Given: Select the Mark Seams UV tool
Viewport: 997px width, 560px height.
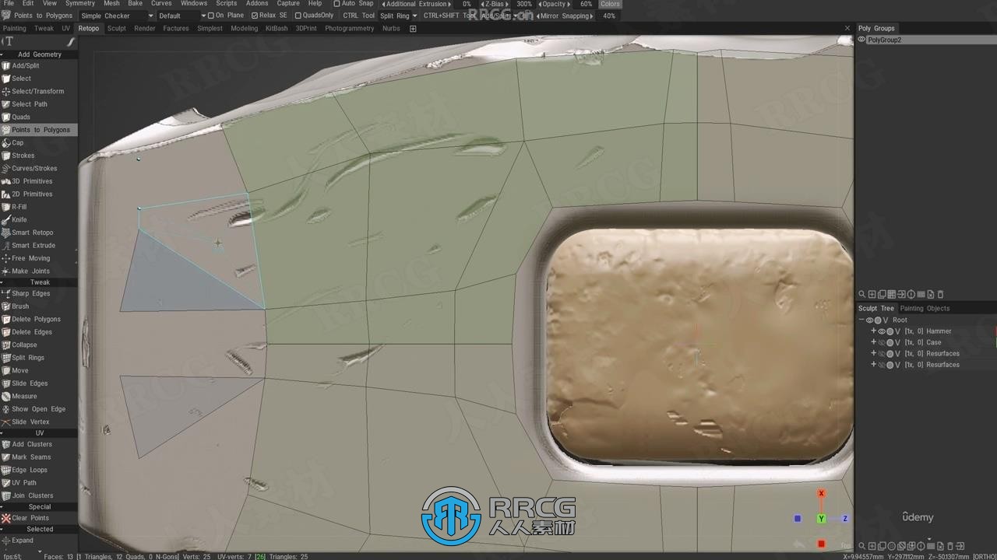Looking at the screenshot, I should (39, 457).
